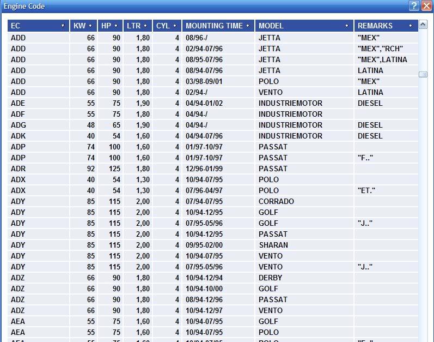Close the Engine Code window
Viewport: 434px width, 342px height.
[x=426, y=6]
